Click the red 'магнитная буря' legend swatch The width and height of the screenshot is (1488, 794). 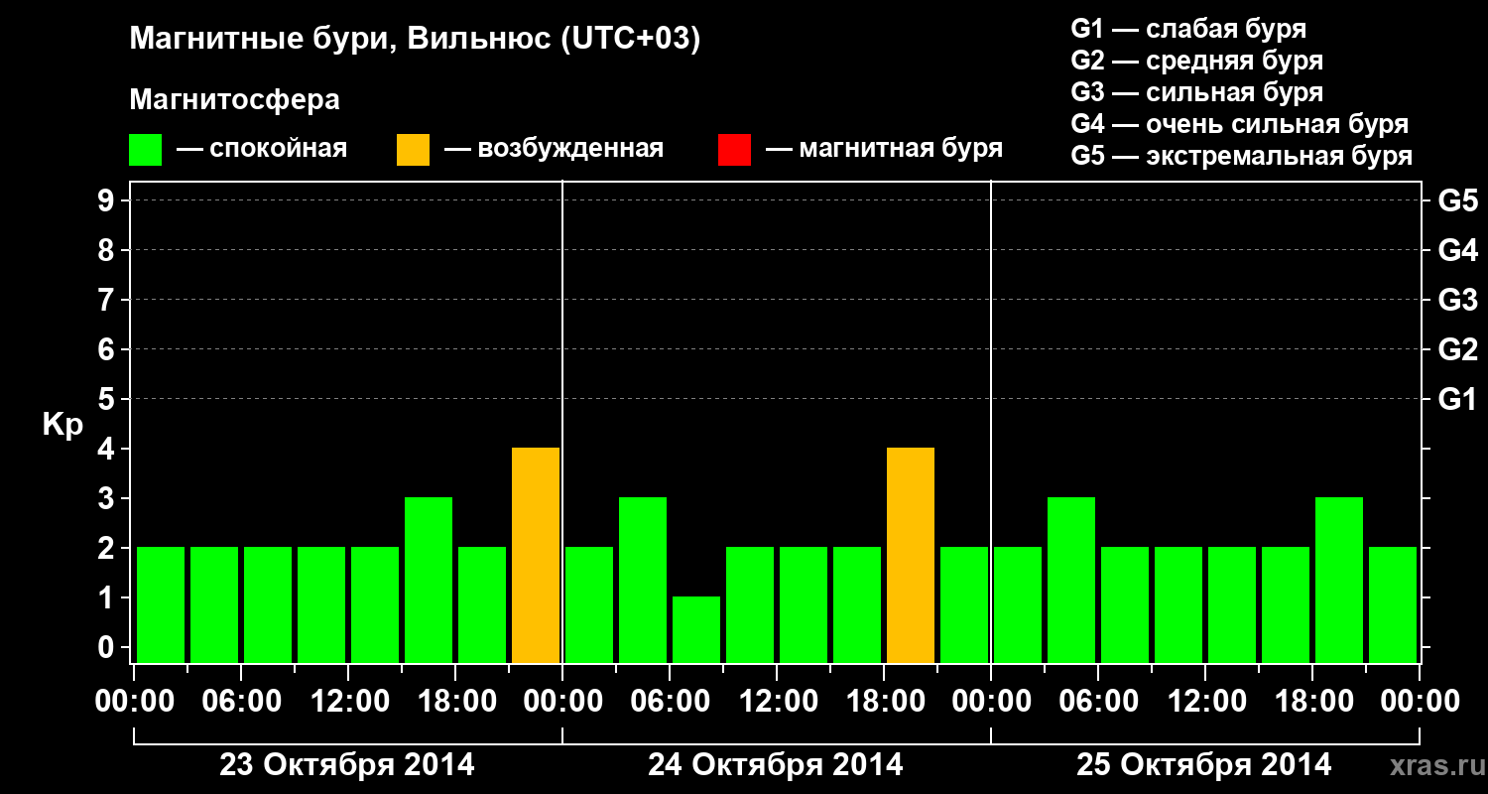[734, 150]
